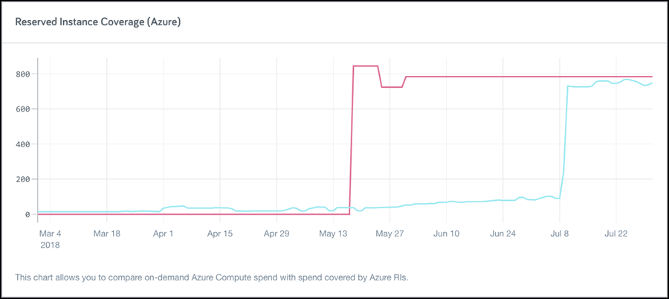The image size is (669, 299).
Task: Click the pink line's highest plateau above 800
Action: (365, 66)
